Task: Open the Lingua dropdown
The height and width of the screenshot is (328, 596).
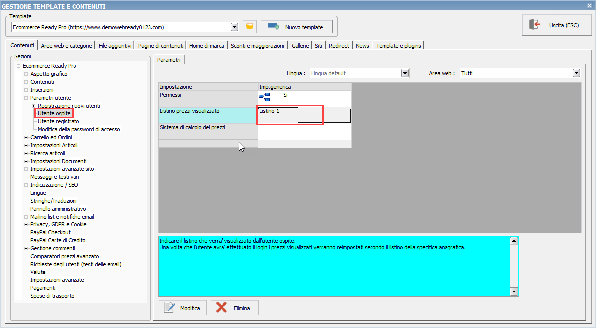Action: tap(405, 73)
